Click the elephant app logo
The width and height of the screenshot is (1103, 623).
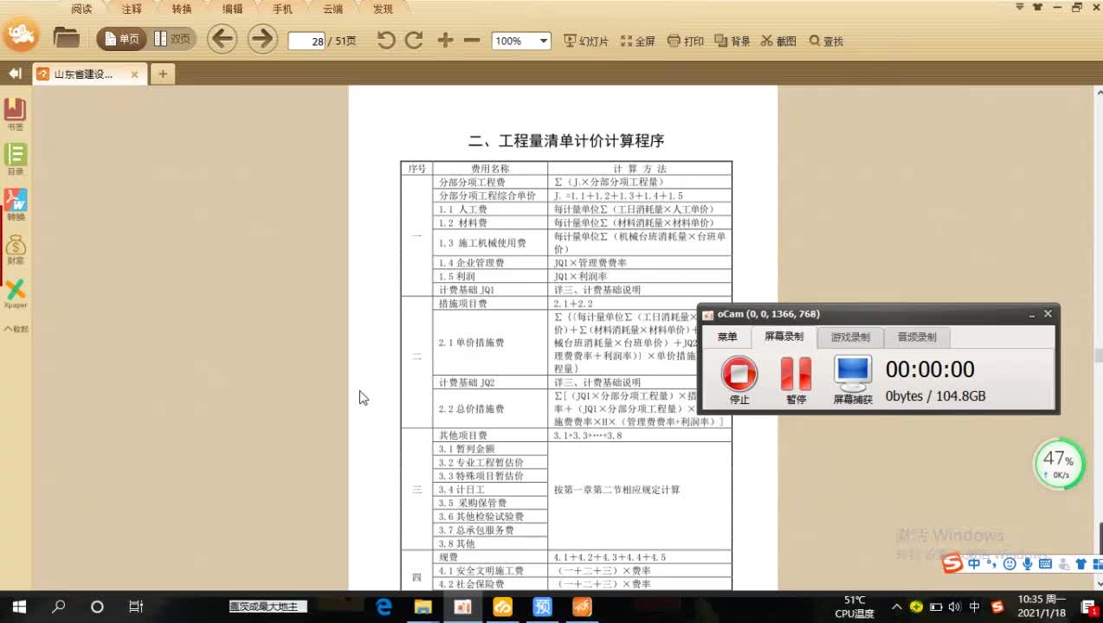(x=21, y=35)
